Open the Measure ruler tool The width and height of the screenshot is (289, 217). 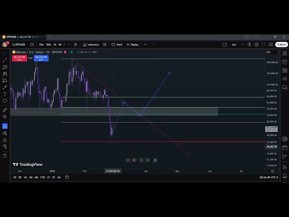(5, 110)
